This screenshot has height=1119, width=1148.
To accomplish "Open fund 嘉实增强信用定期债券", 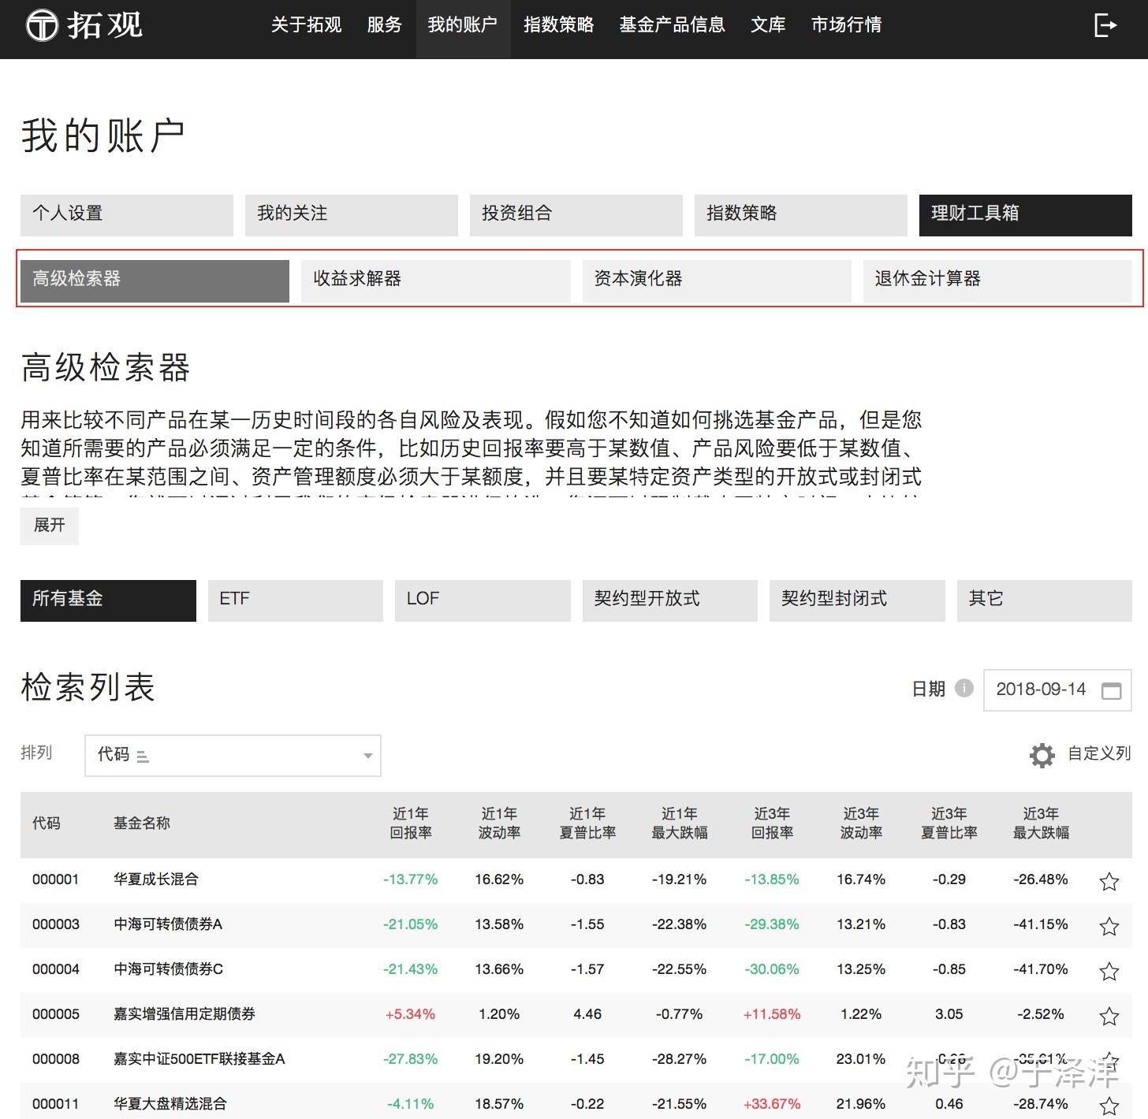I will (x=184, y=1014).
